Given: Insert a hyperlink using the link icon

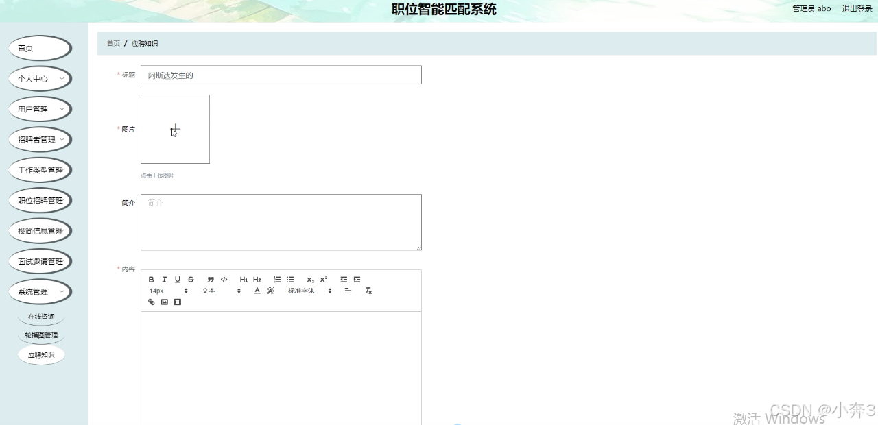Looking at the screenshot, I should coord(151,302).
